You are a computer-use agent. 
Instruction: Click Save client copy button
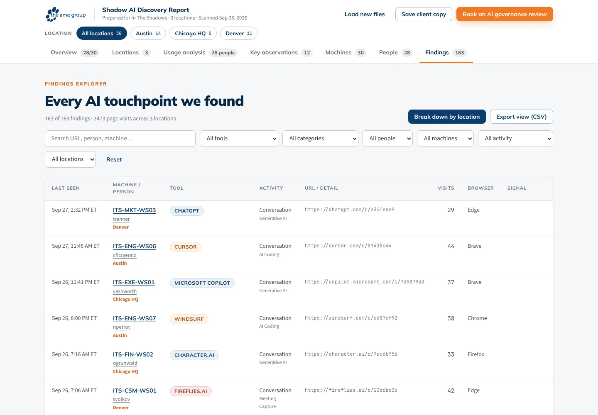[x=424, y=14]
